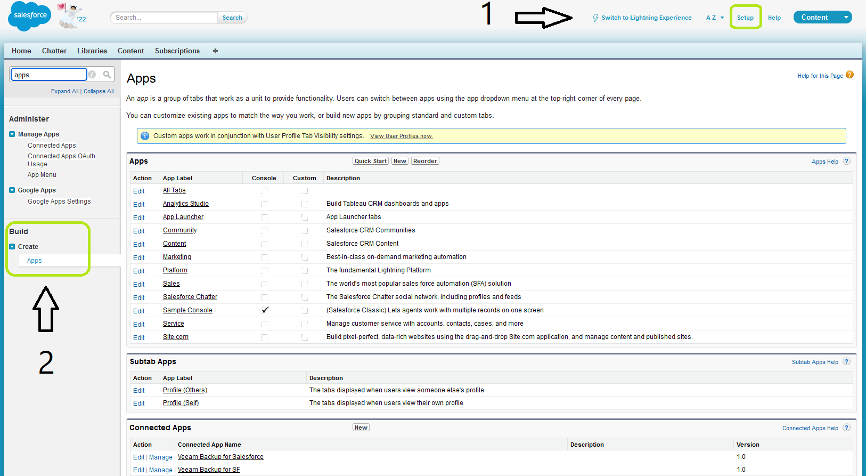The width and height of the screenshot is (866, 476).
Task: Click Edit for the Sales app row
Action: pyautogui.click(x=139, y=285)
